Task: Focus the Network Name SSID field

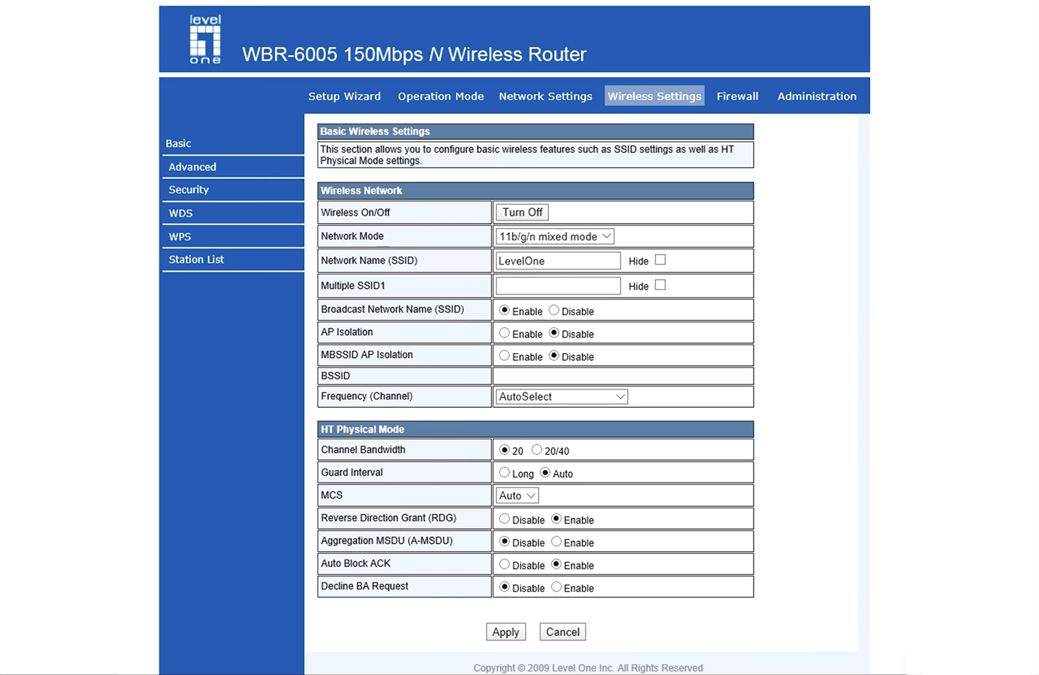Action: [558, 261]
